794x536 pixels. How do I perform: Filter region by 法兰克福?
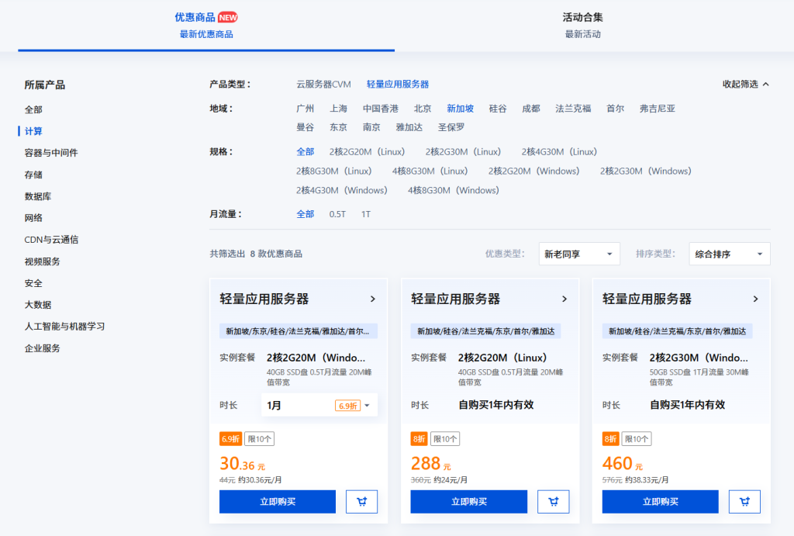click(573, 109)
